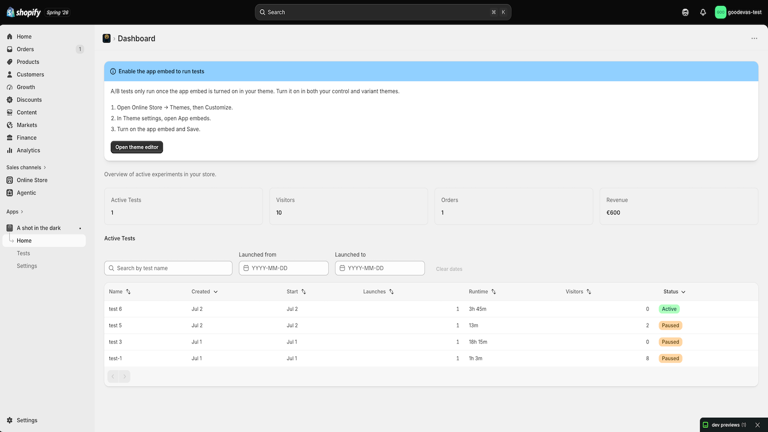Sort table by Launches column
Image resolution: width=768 pixels, height=432 pixels.
(378, 292)
